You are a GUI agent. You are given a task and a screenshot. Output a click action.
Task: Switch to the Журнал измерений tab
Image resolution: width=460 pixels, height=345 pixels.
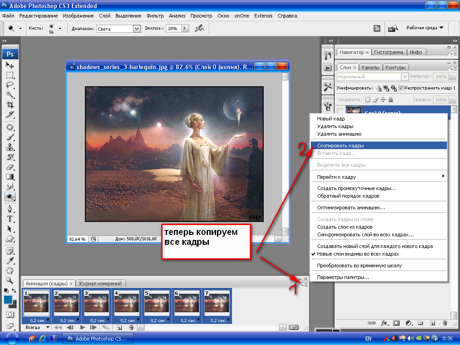click(100, 283)
